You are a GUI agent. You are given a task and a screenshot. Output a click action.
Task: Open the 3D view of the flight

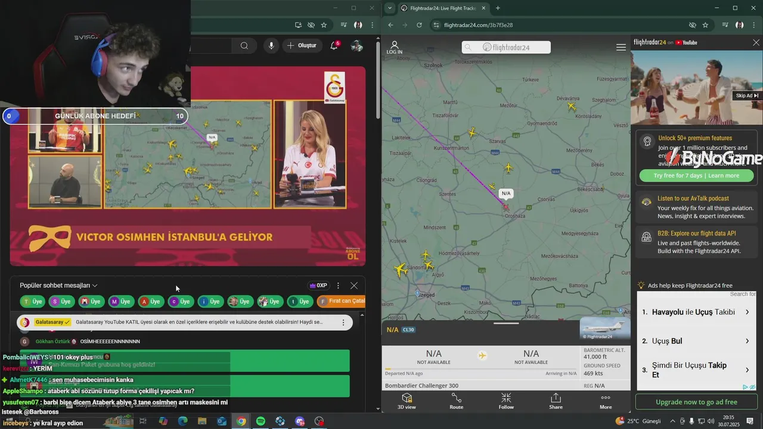point(407,401)
